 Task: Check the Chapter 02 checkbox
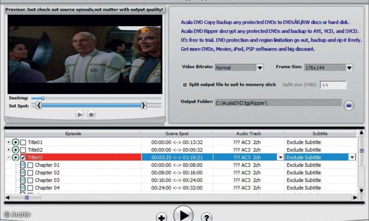[x=30, y=173]
